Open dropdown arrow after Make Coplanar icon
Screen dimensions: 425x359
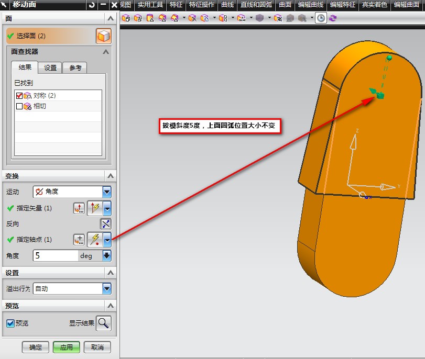click(x=233, y=18)
